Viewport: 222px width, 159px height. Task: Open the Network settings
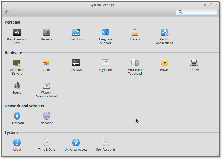click(46, 116)
